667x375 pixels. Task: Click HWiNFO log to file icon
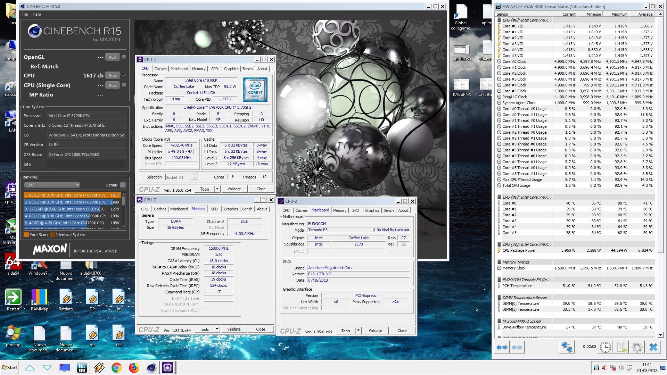click(622, 347)
